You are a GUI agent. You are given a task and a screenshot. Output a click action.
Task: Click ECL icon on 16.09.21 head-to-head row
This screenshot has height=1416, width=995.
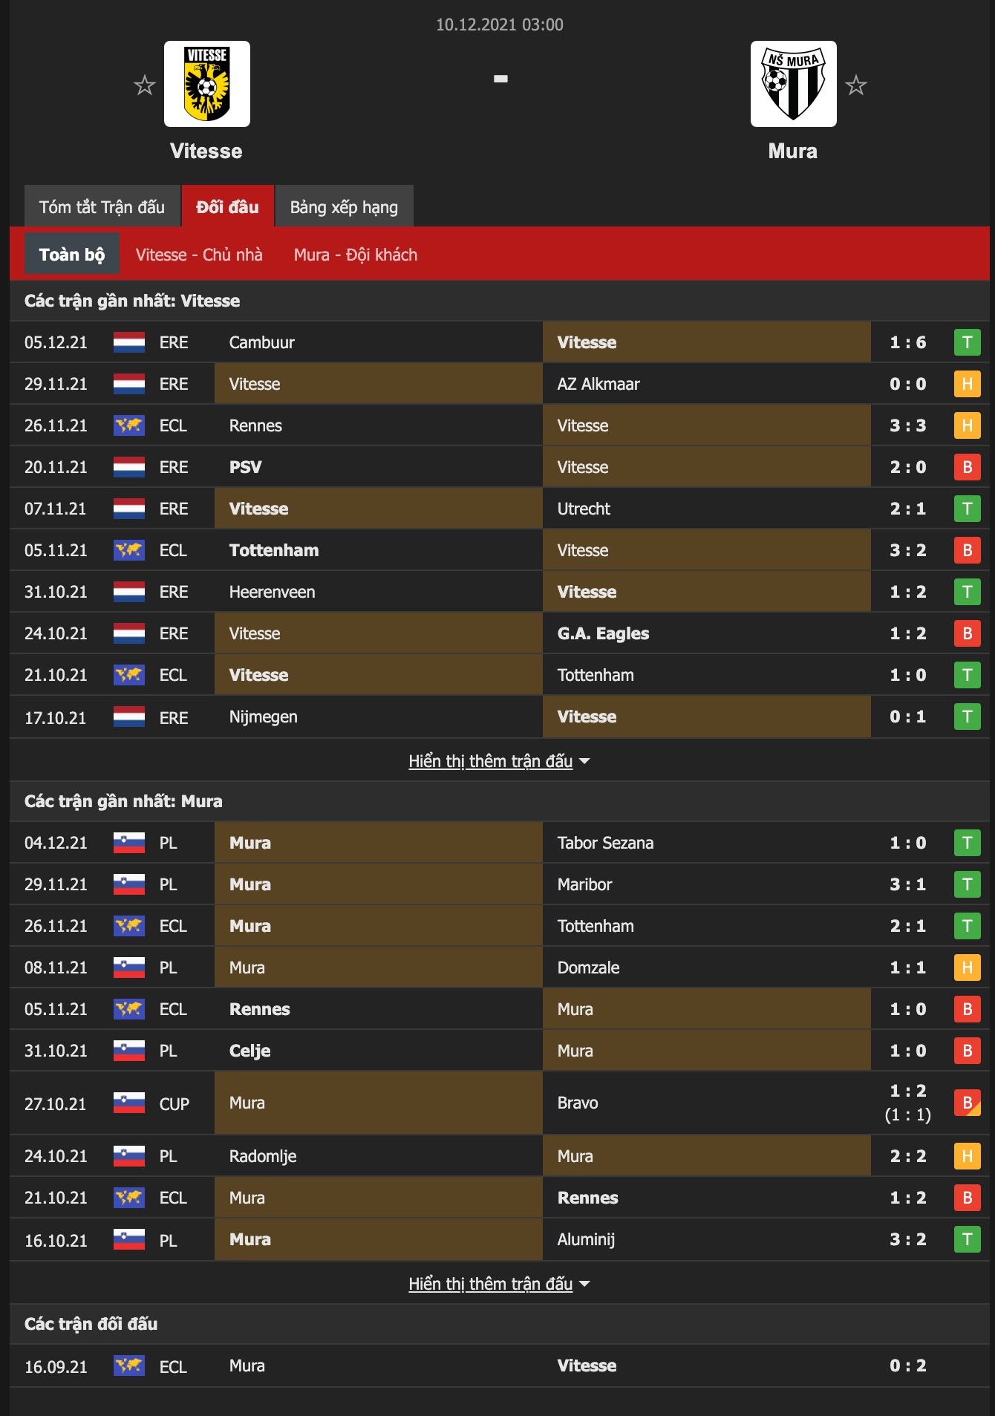129,1366
